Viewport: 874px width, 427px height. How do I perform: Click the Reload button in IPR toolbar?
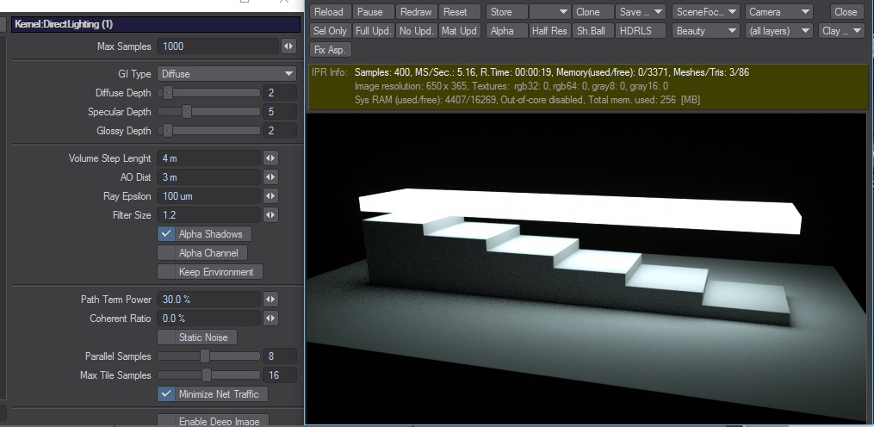(329, 12)
